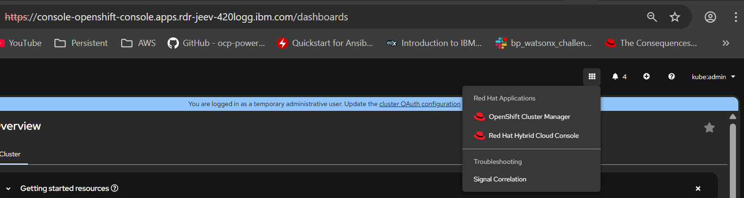Open the GitHub ocp-power bookmark
This screenshot has width=744, height=198.
pos(217,43)
